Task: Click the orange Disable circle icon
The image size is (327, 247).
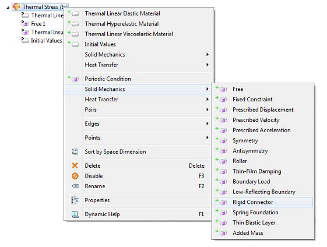Action: click(75, 176)
